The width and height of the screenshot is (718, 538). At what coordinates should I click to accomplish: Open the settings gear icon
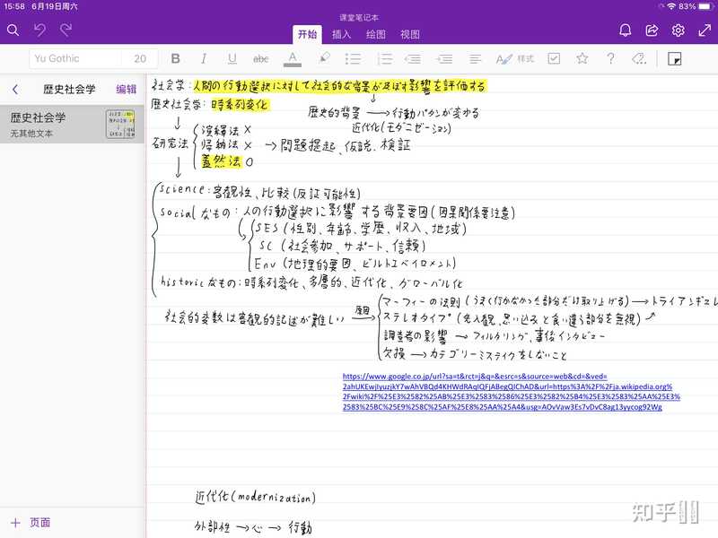coord(679,30)
